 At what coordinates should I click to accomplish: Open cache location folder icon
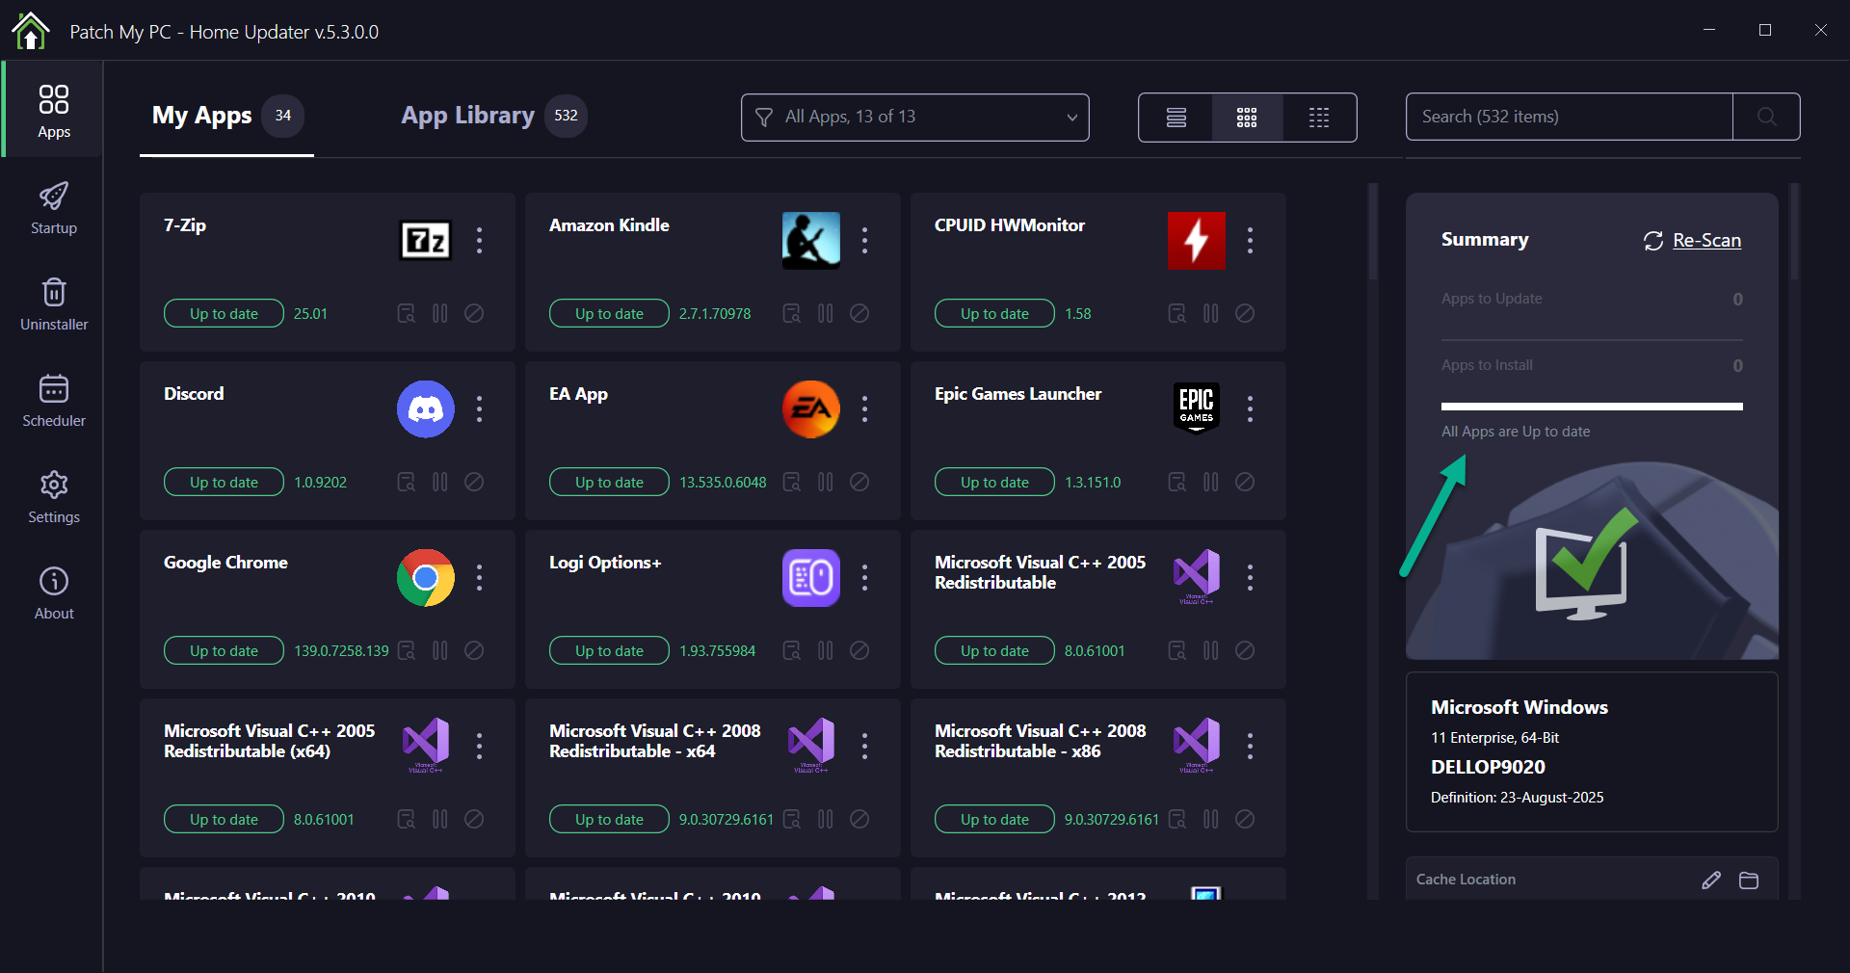tap(1749, 880)
